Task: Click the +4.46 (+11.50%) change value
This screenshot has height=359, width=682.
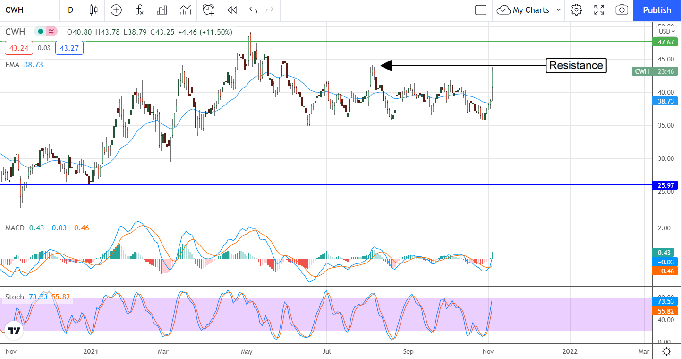Action: click(x=205, y=32)
